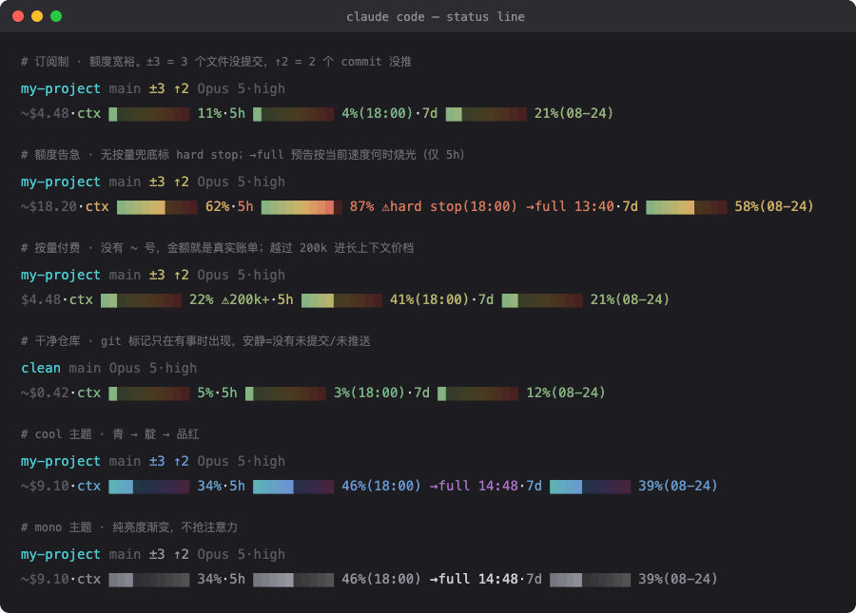Click the red close window button
The image size is (856, 613).
pos(18,16)
